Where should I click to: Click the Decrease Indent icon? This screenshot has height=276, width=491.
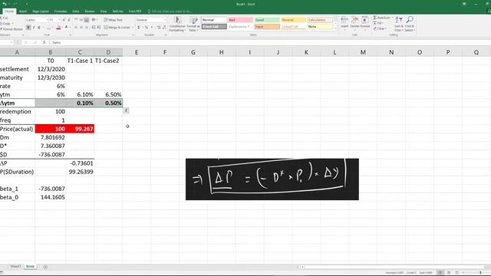click(x=94, y=28)
